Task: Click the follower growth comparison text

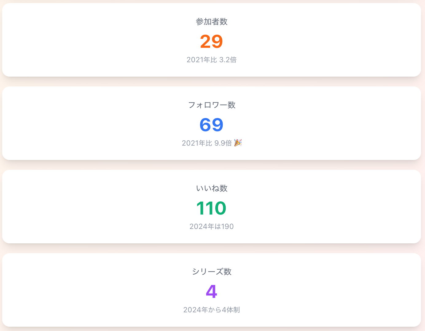Action: click(206, 143)
